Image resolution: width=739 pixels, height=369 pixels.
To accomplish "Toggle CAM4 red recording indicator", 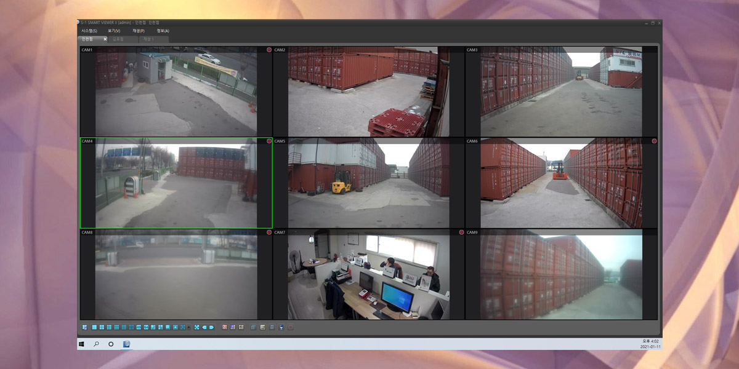I will click(x=269, y=141).
